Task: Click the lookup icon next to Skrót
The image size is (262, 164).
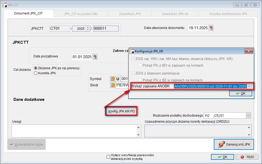Action: tap(112, 85)
